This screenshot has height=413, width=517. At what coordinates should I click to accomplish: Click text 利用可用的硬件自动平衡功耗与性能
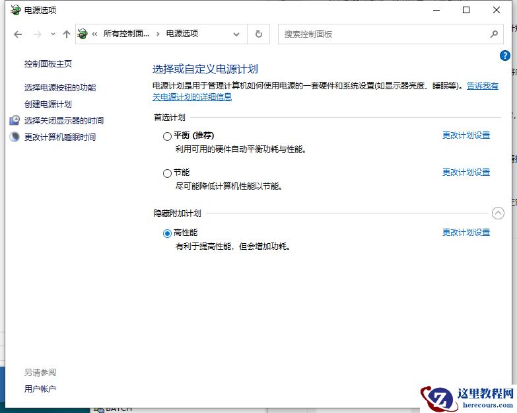[x=241, y=149]
